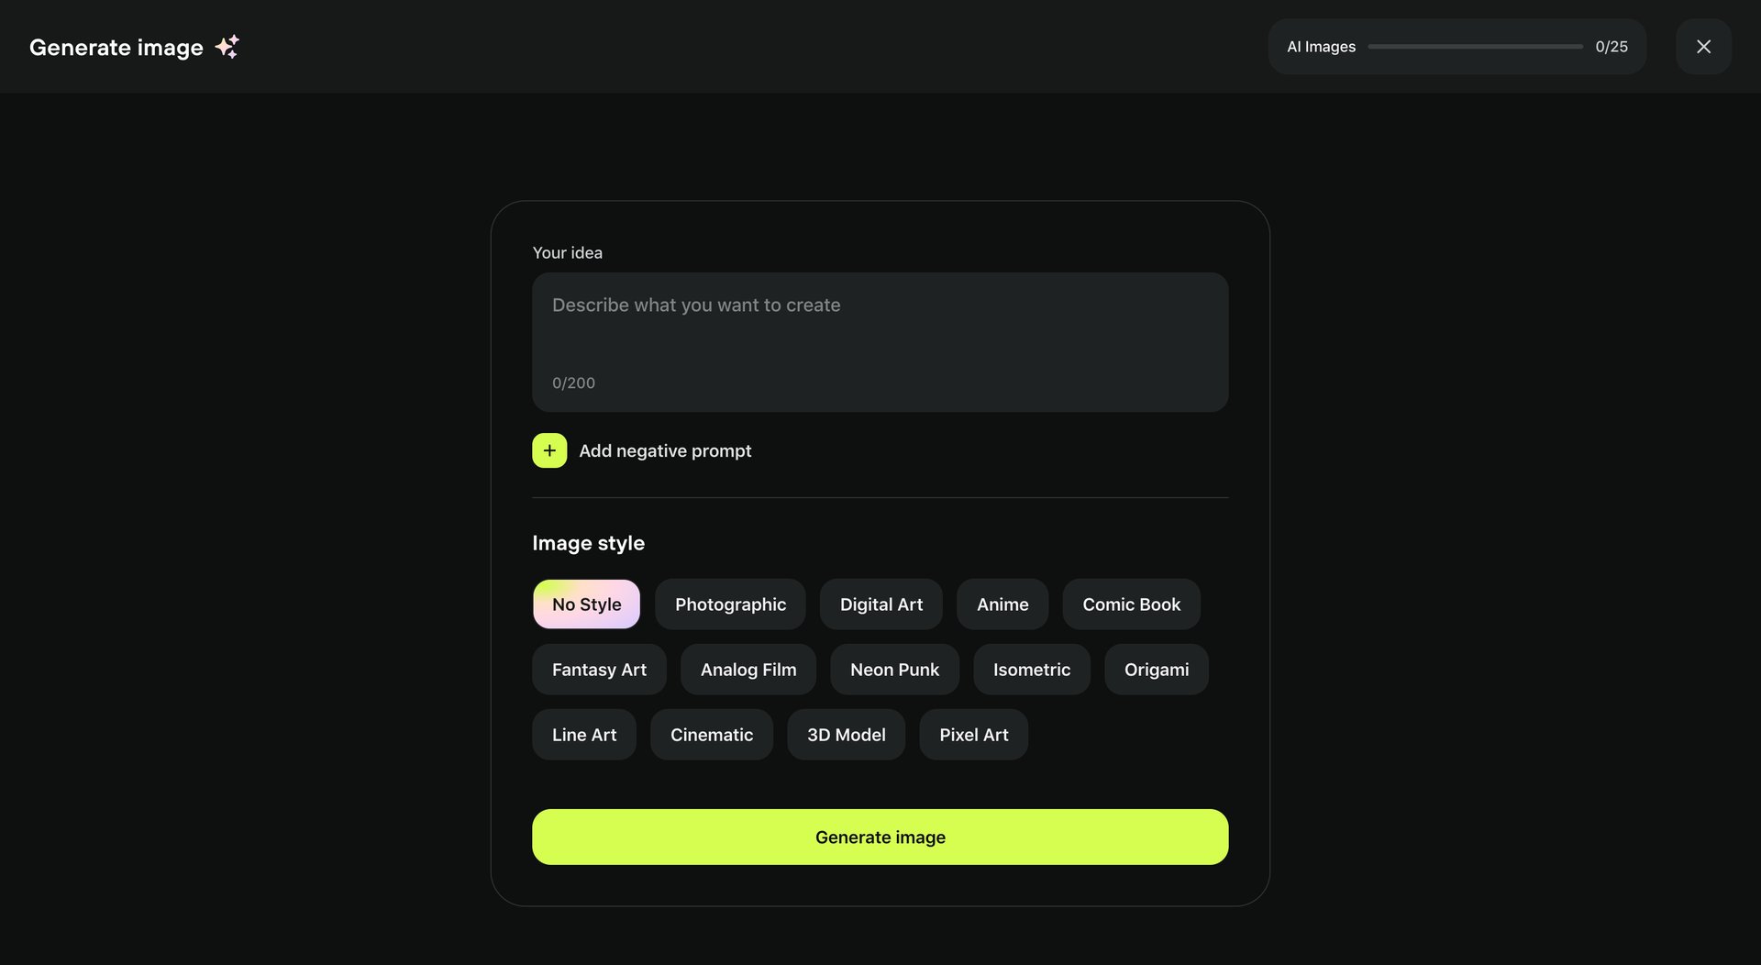
Task: Select the Digital Art style
Action: click(x=880, y=605)
